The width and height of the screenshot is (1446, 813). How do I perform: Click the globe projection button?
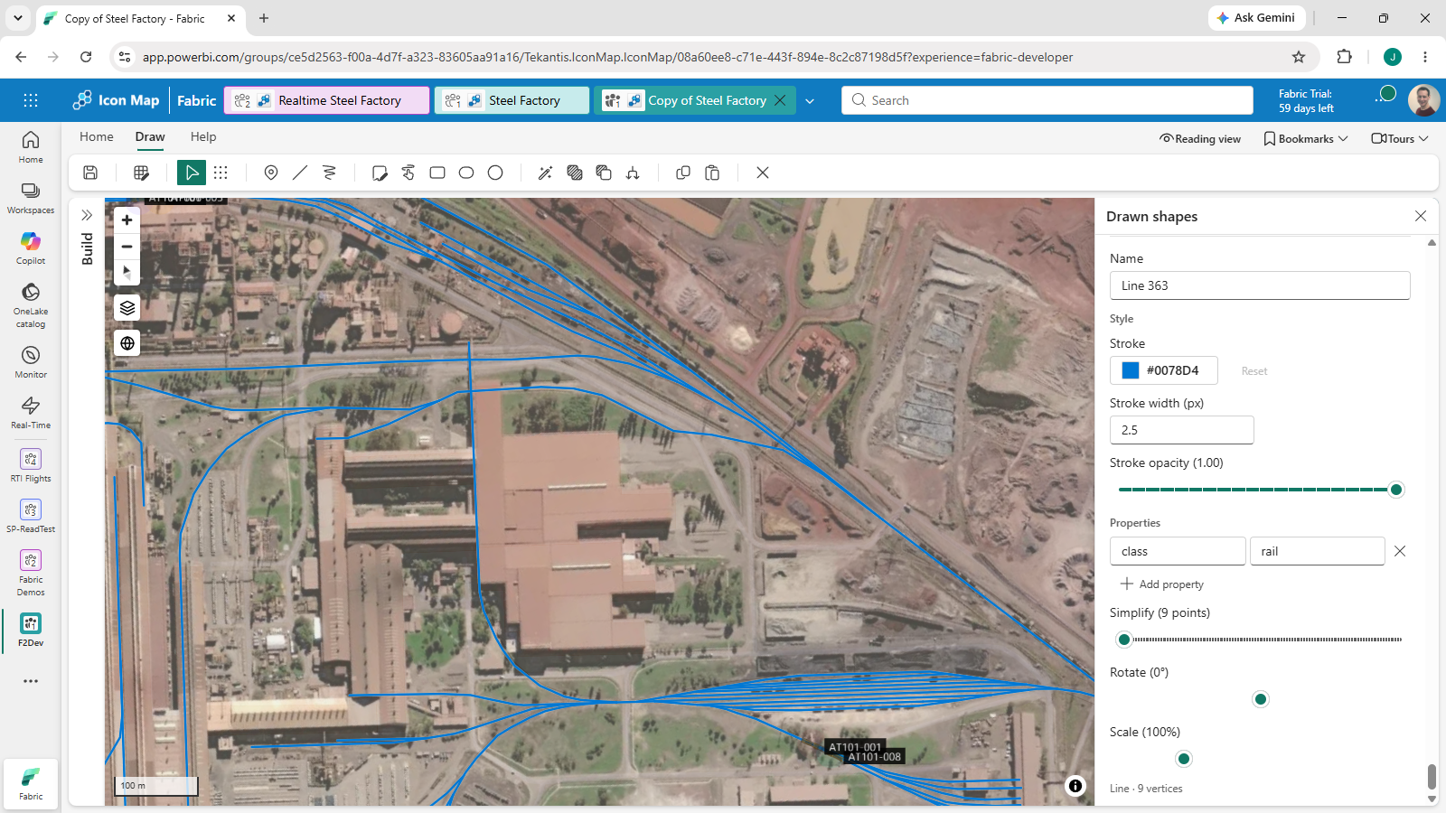tap(127, 343)
